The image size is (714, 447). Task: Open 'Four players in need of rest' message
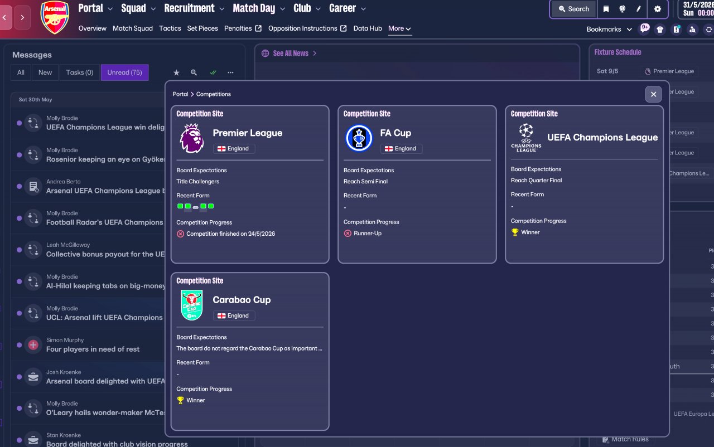click(93, 349)
